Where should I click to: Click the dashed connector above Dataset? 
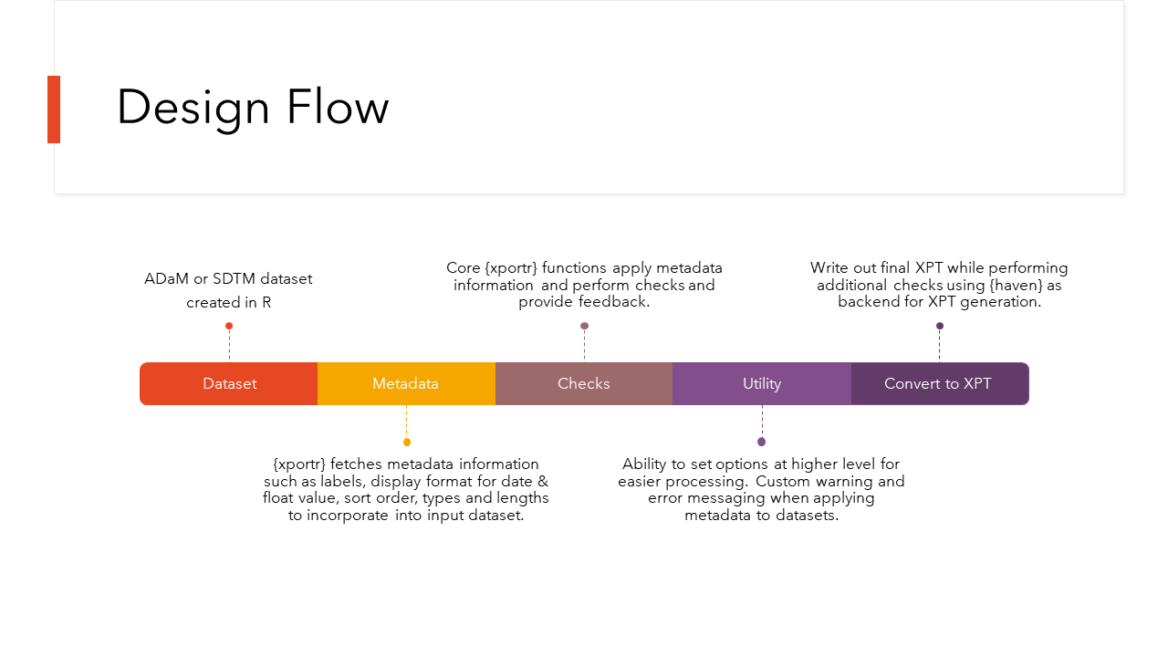229,346
